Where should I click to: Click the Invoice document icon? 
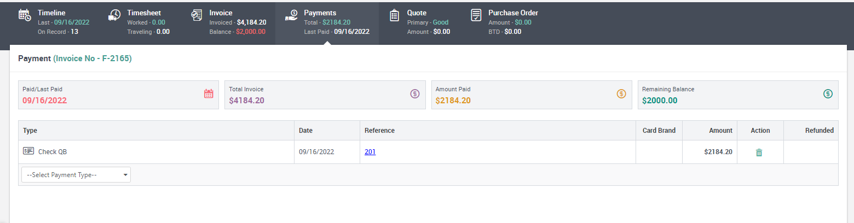point(197,15)
